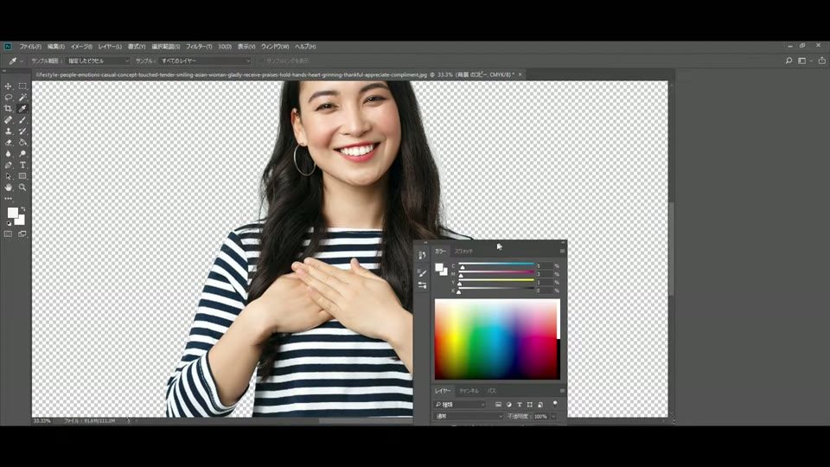Open the File menu

click(30, 47)
